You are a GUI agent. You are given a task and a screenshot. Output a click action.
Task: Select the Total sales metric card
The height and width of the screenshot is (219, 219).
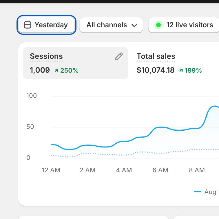(x=175, y=63)
